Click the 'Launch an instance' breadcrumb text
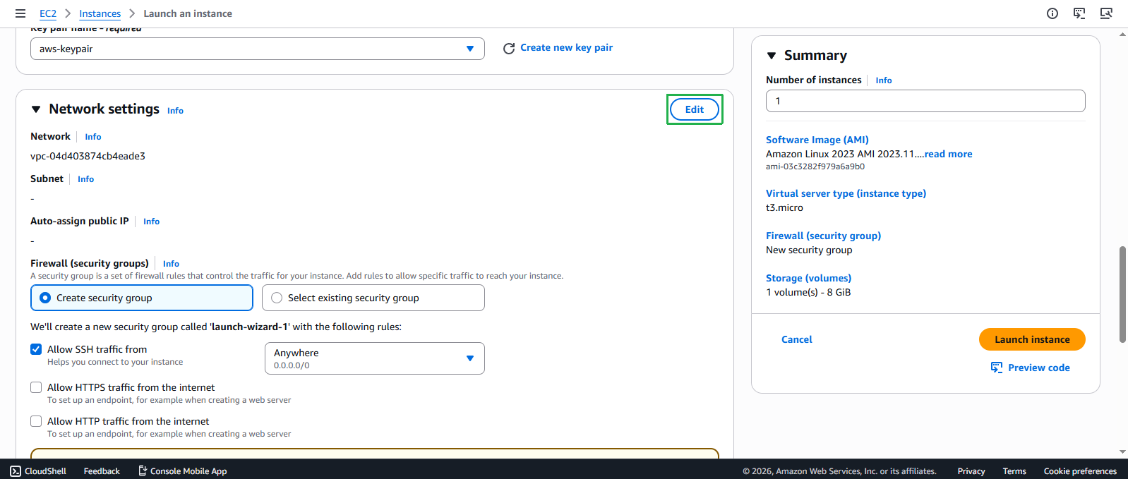Viewport: 1128px width, 479px height. coord(188,13)
